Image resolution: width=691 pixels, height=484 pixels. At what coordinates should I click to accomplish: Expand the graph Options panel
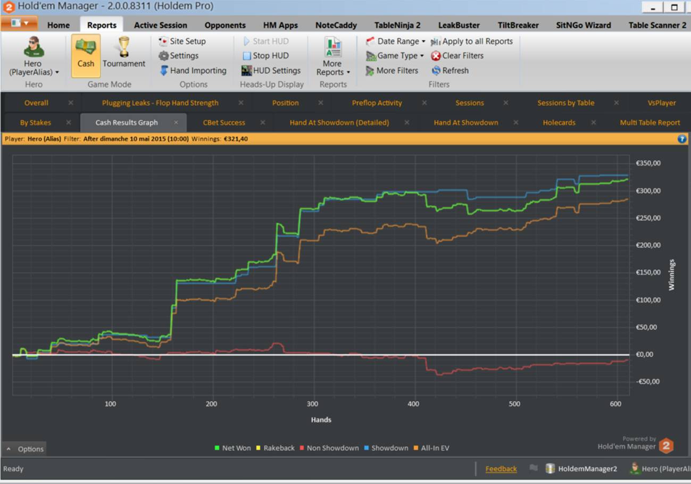(24, 449)
